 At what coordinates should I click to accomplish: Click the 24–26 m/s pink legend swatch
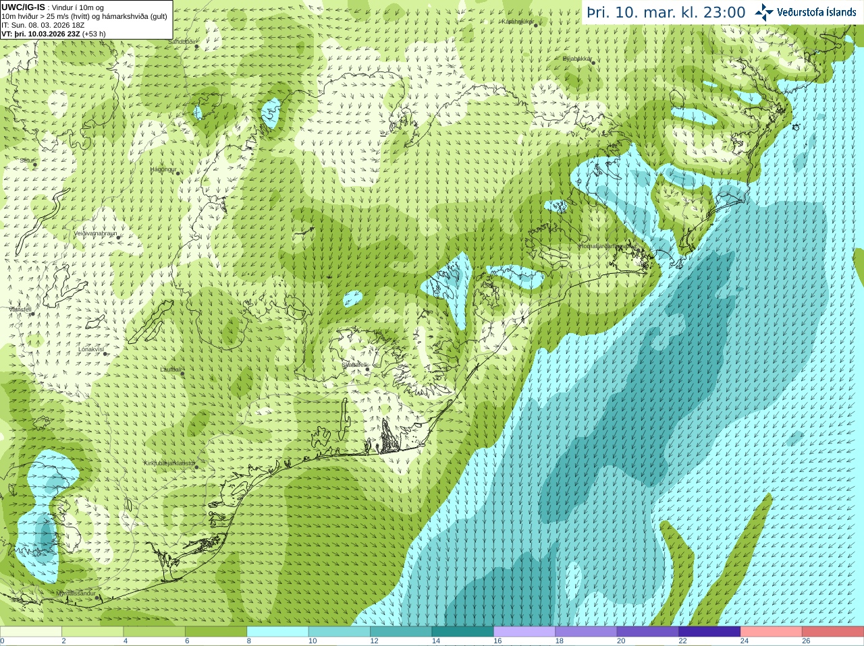coord(772,632)
